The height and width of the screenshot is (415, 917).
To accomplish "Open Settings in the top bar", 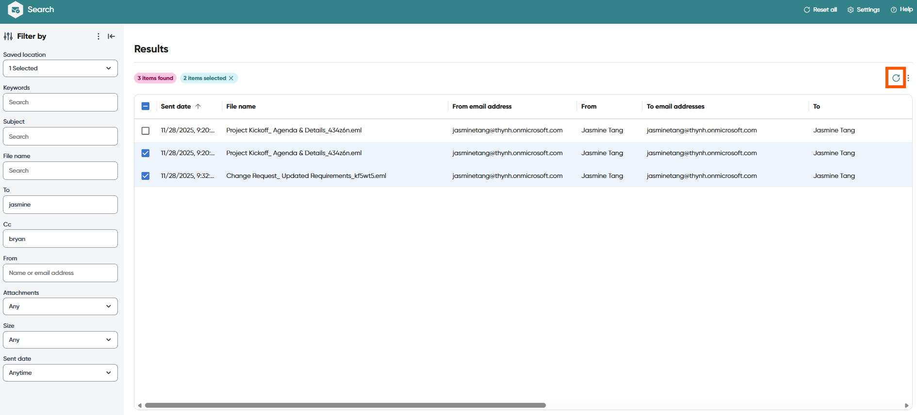I will tap(864, 10).
